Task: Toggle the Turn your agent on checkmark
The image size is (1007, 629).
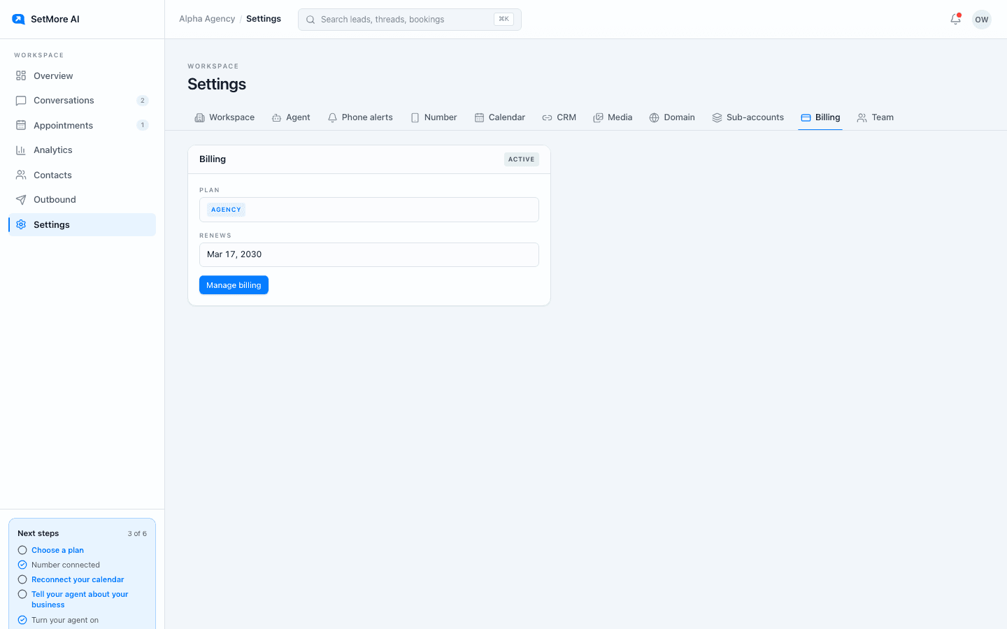Action: coord(22,620)
